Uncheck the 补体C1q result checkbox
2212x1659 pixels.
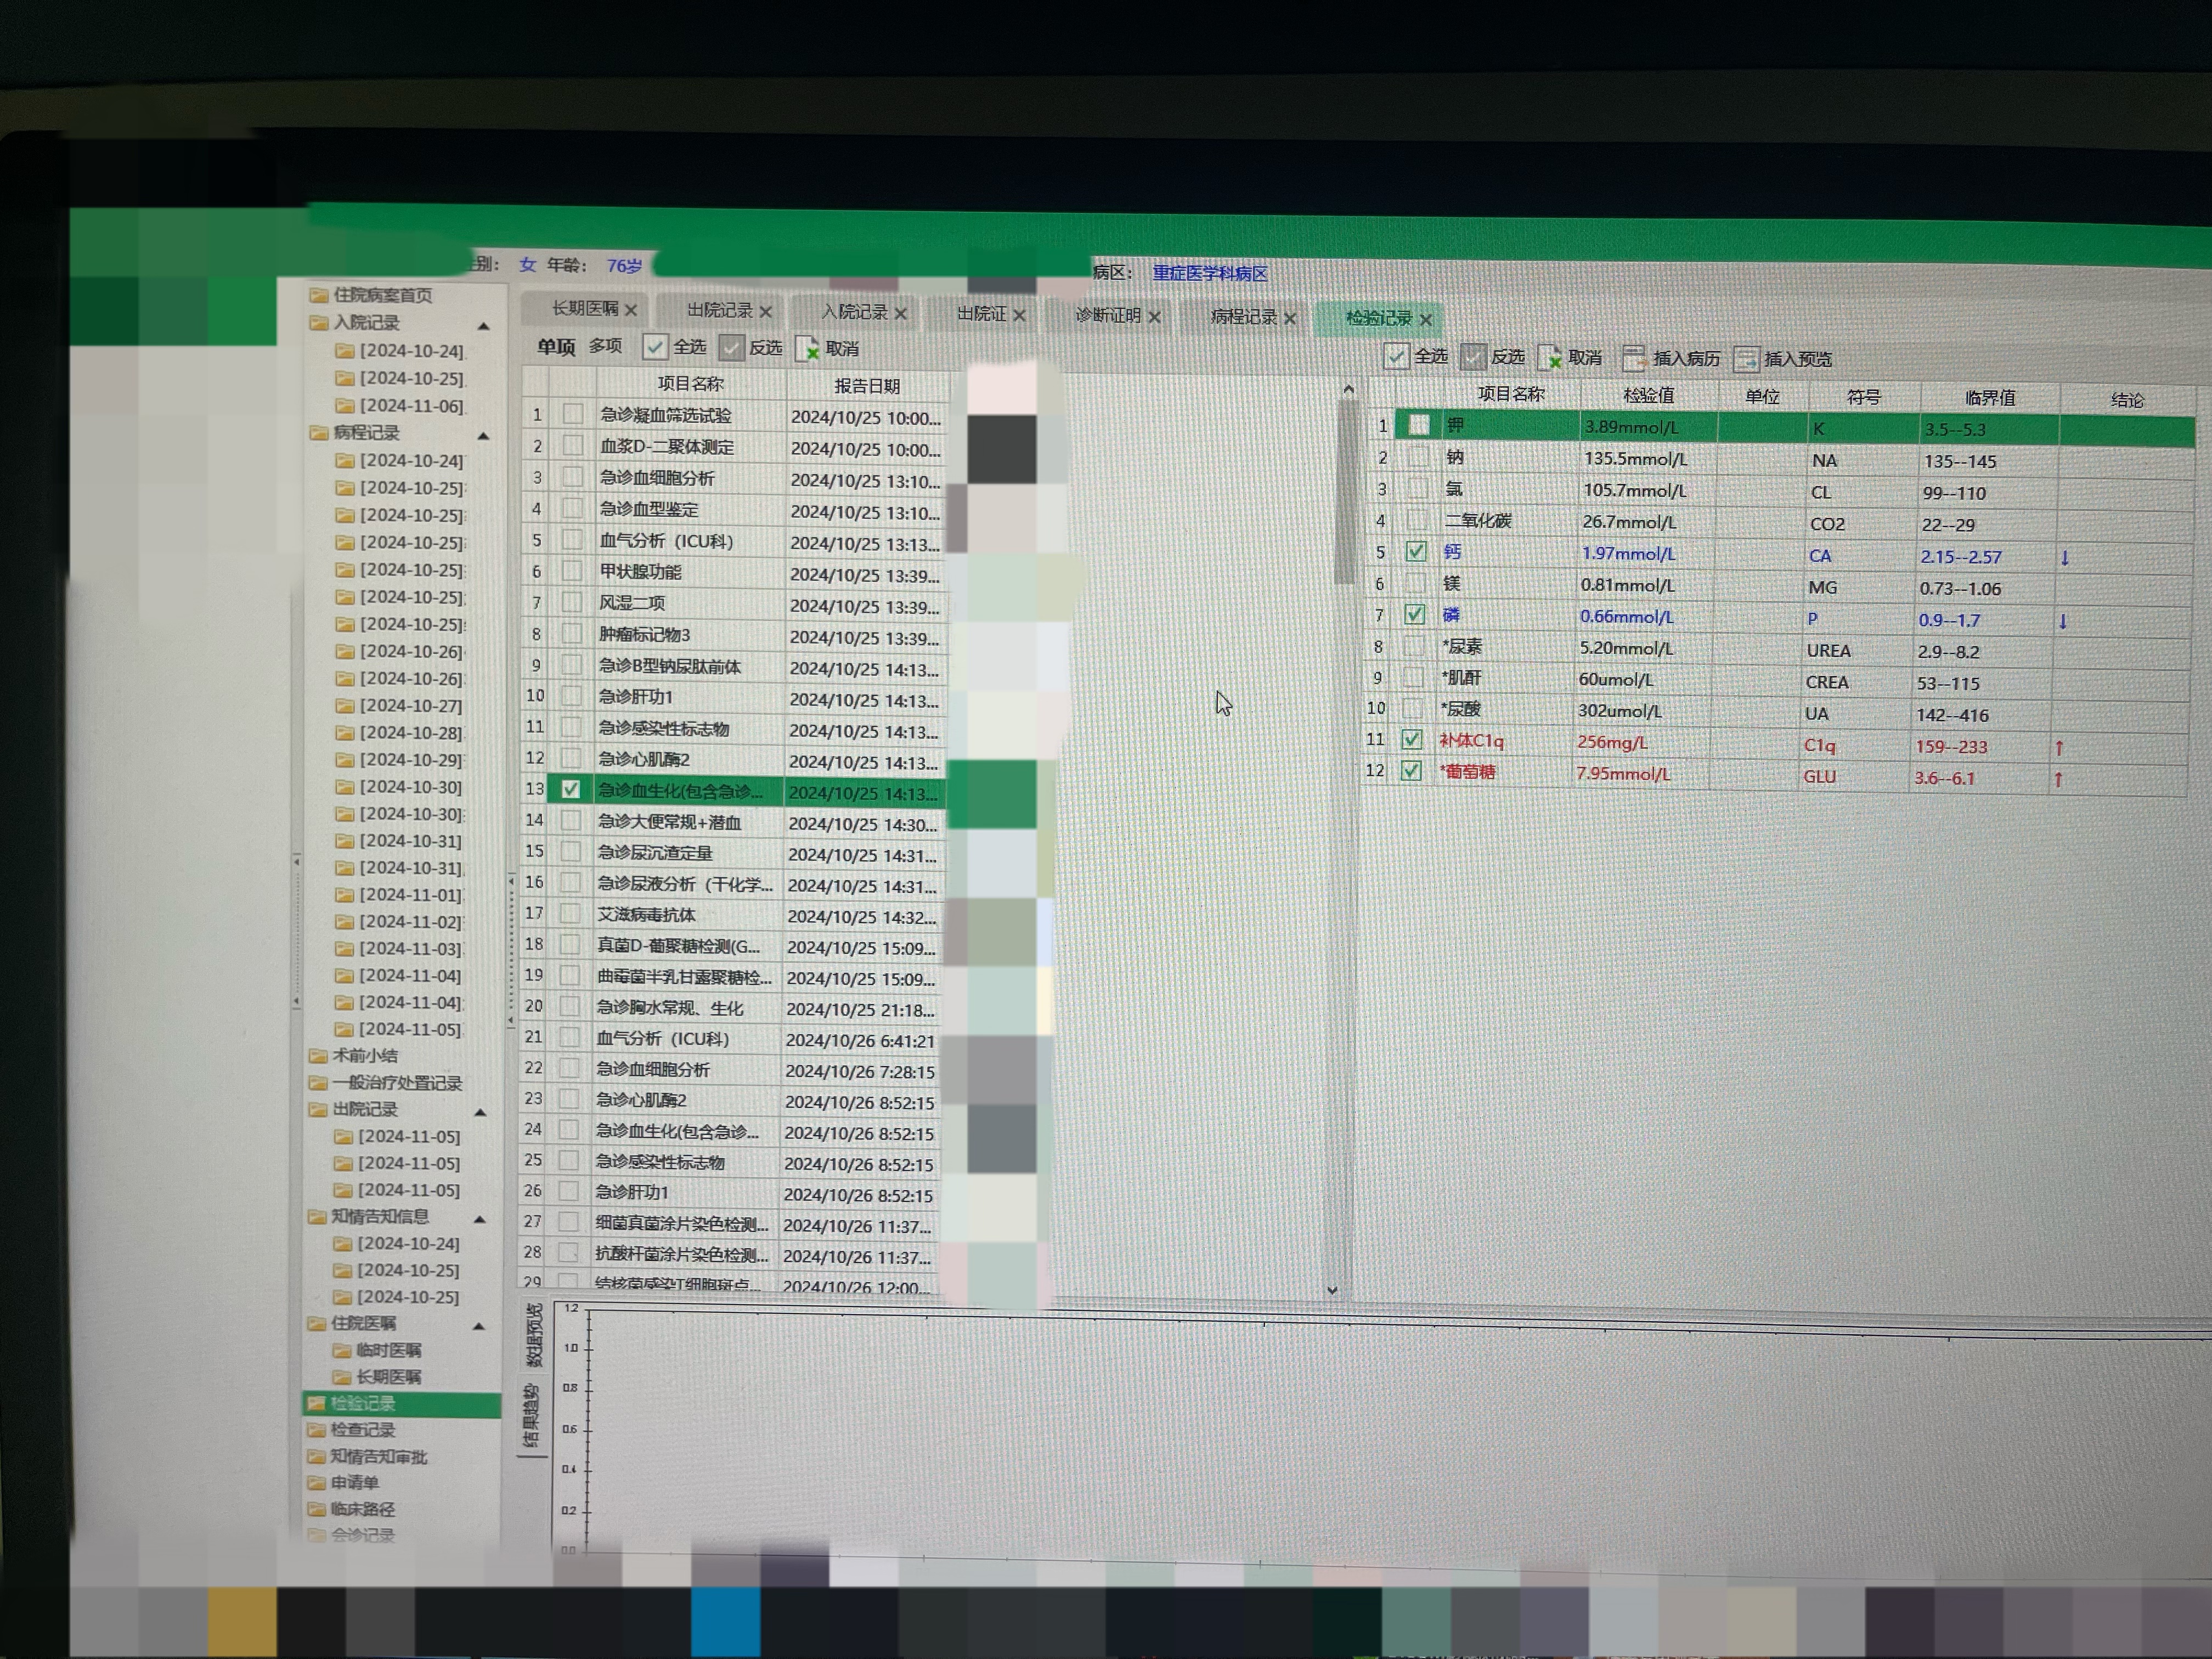coord(1412,739)
